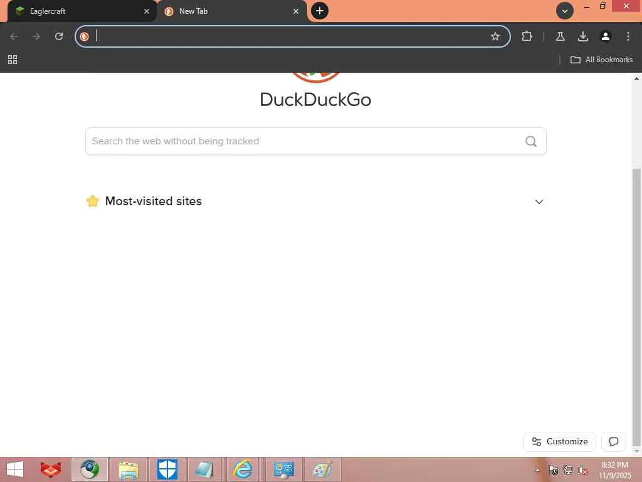Launch Internet Explorer from taskbar

click(x=243, y=469)
